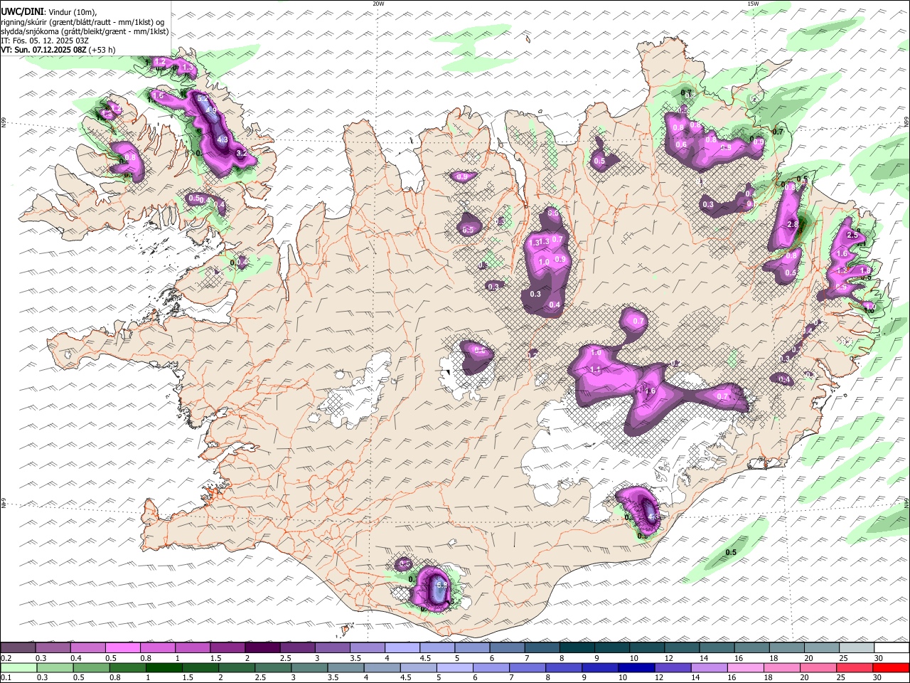This screenshot has height=683, width=910.
Task: Click the '15W' longitude label
Action: click(x=753, y=4)
